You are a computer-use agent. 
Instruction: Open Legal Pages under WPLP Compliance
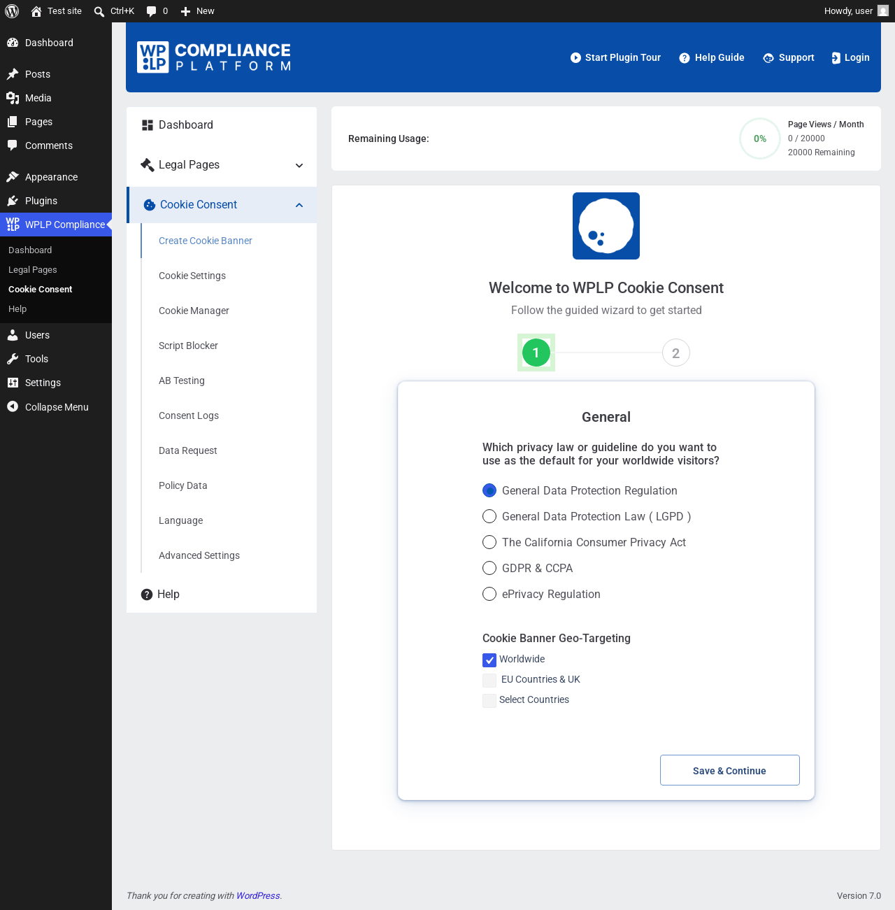[x=33, y=270]
